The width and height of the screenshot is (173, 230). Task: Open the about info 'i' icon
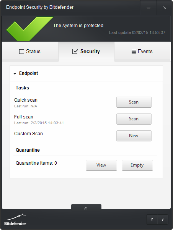pyautogui.click(x=163, y=220)
